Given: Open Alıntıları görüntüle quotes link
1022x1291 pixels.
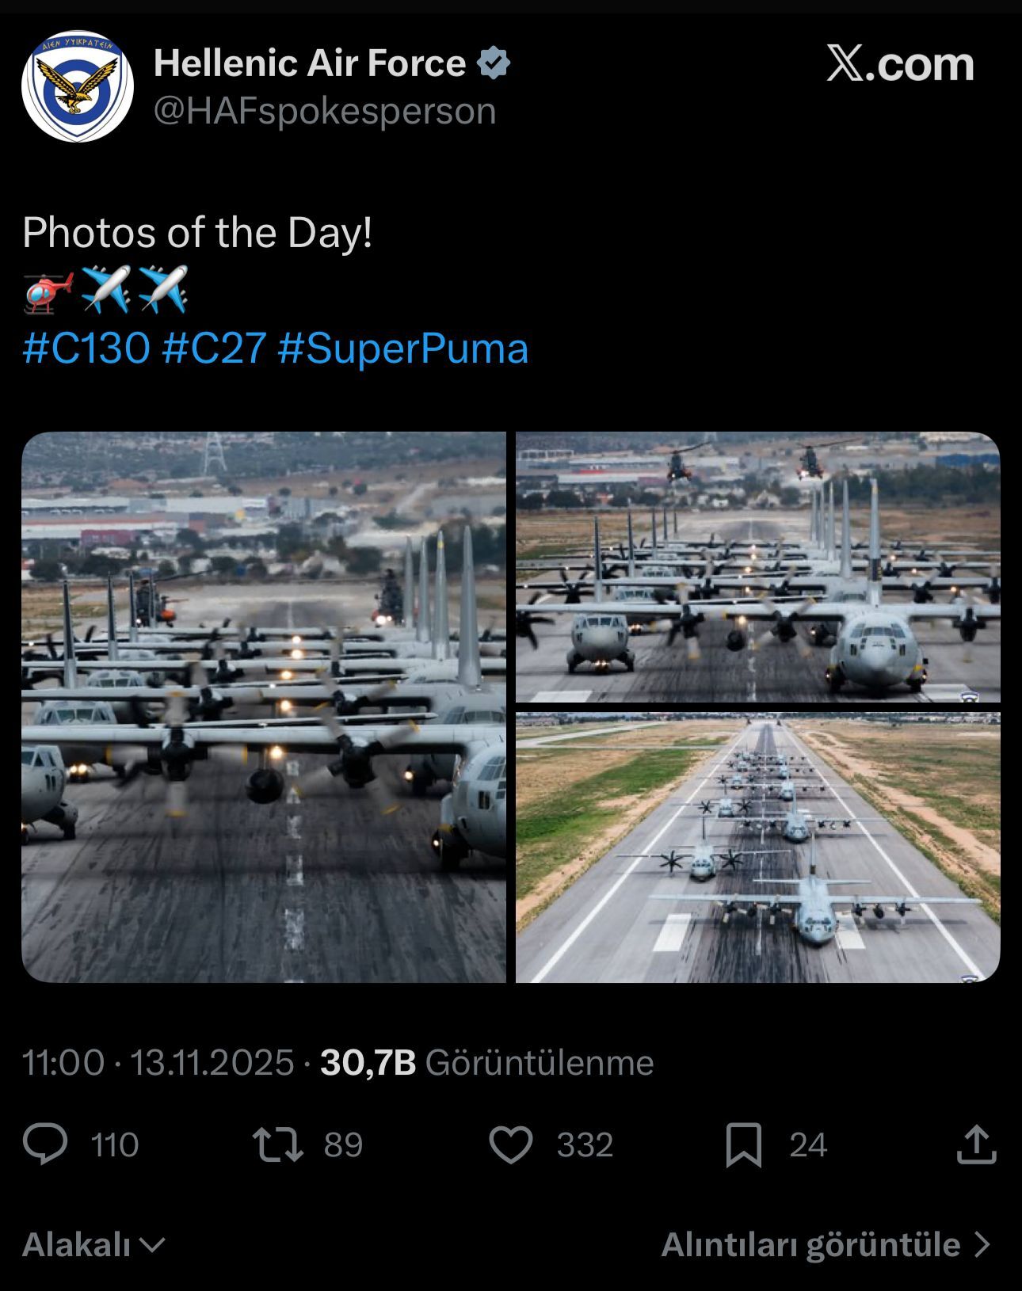Looking at the screenshot, I should pyautogui.click(x=826, y=1245).
